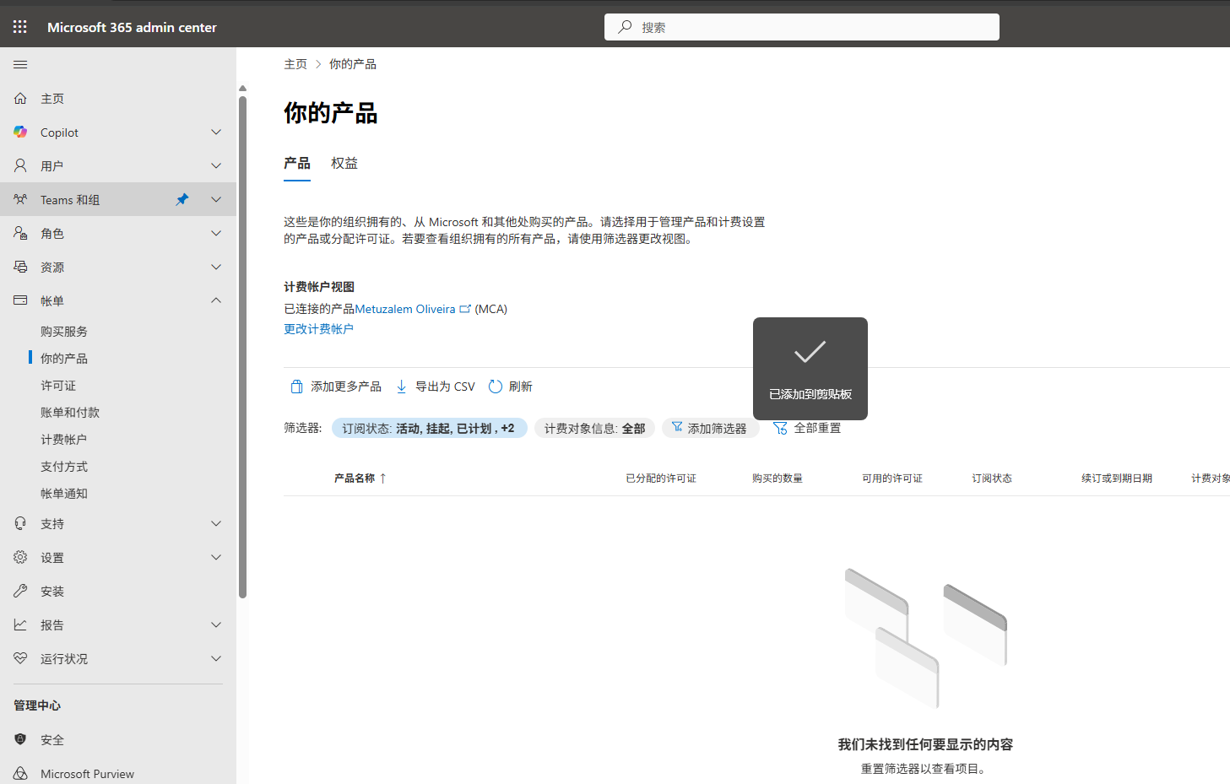This screenshot has height=784, width=1230.
Task: Click the Resources 资源 icon
Action: (x=20, y=268)
